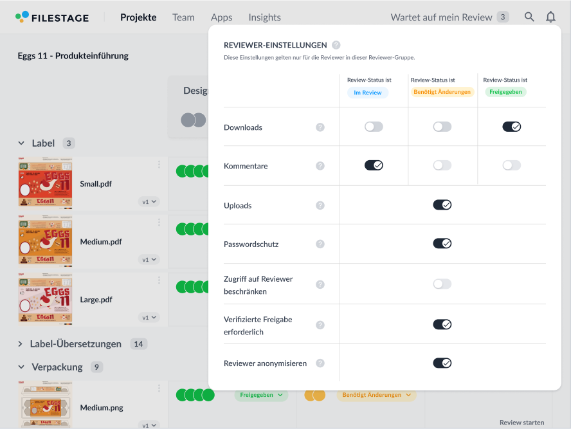The image size is (571, 429).
Task: Click the Freigegeben badge in settings header
Action: [x=505, y=92]
